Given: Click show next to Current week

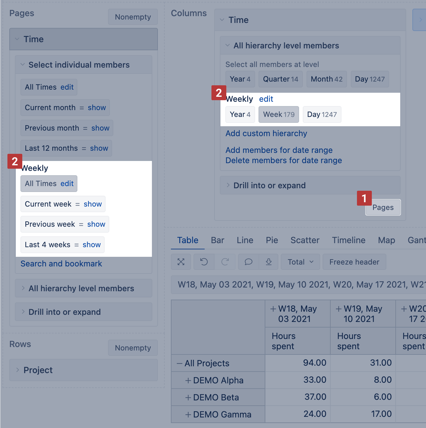Looking at the screenshot, I should pyautogui.click(x=93, y=204).
